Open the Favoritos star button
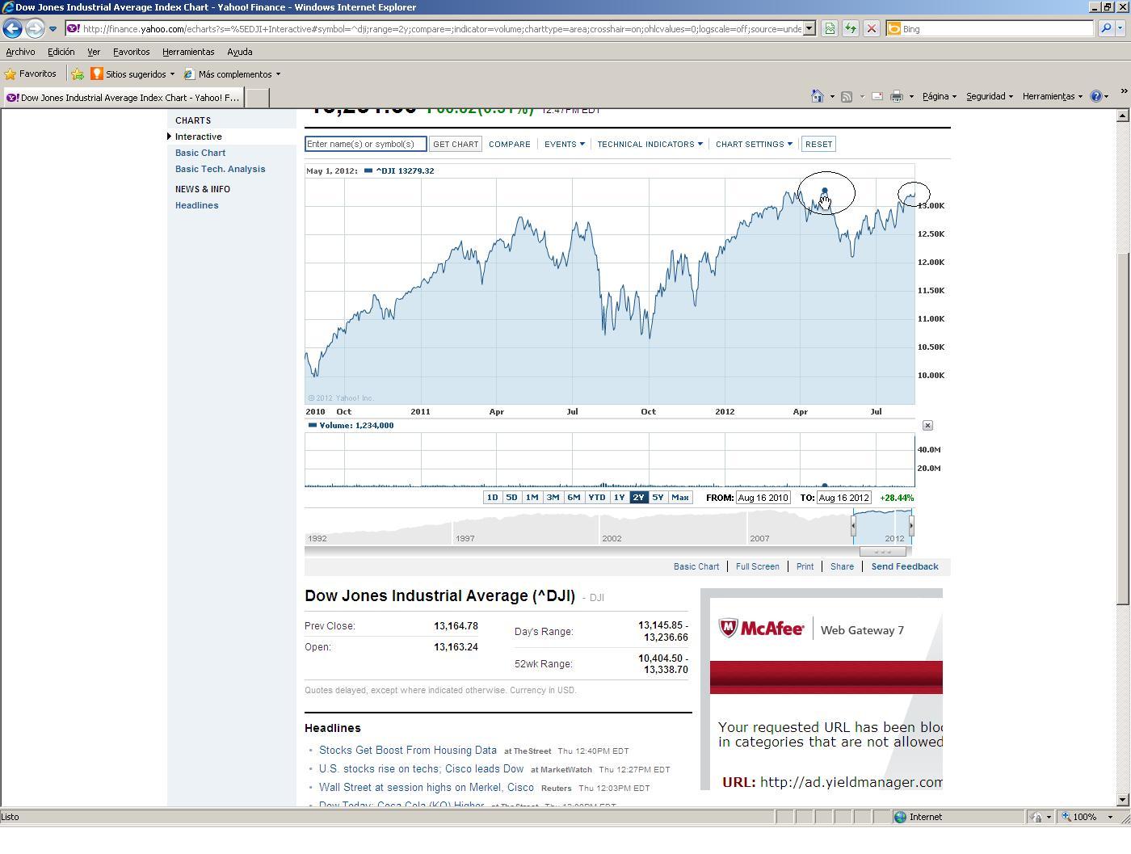The width and height of the screenshot is (1131, 854). (31, 74)
